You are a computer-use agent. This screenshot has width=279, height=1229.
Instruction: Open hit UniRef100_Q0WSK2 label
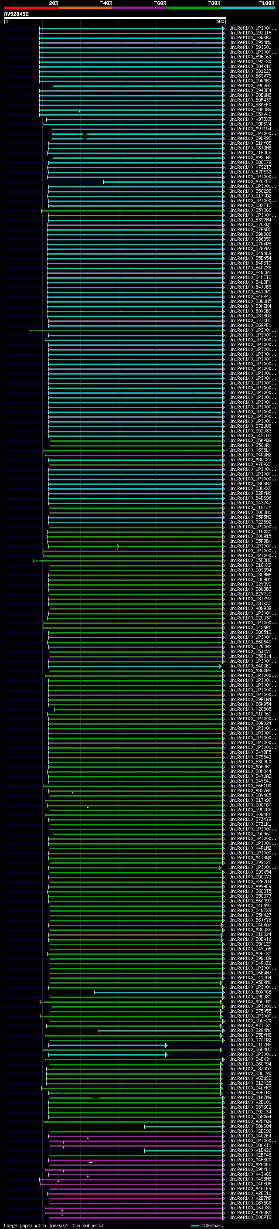250,38
